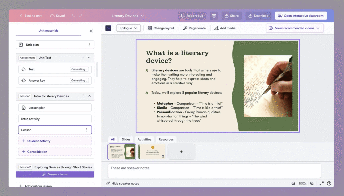
Task: Click the Back to unit link
Action: [x=31, y=16]
